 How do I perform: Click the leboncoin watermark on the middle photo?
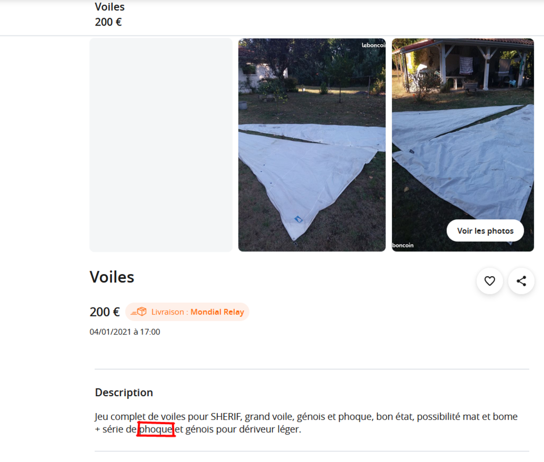tap(373, 45)
